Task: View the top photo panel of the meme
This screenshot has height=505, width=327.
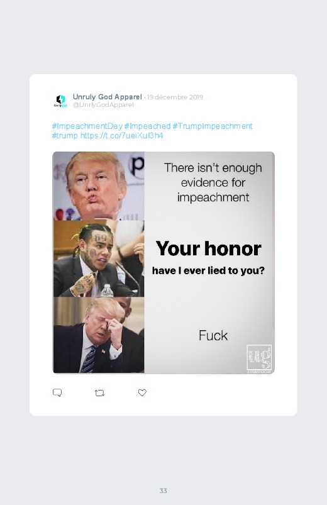Action: pos(99,186)
